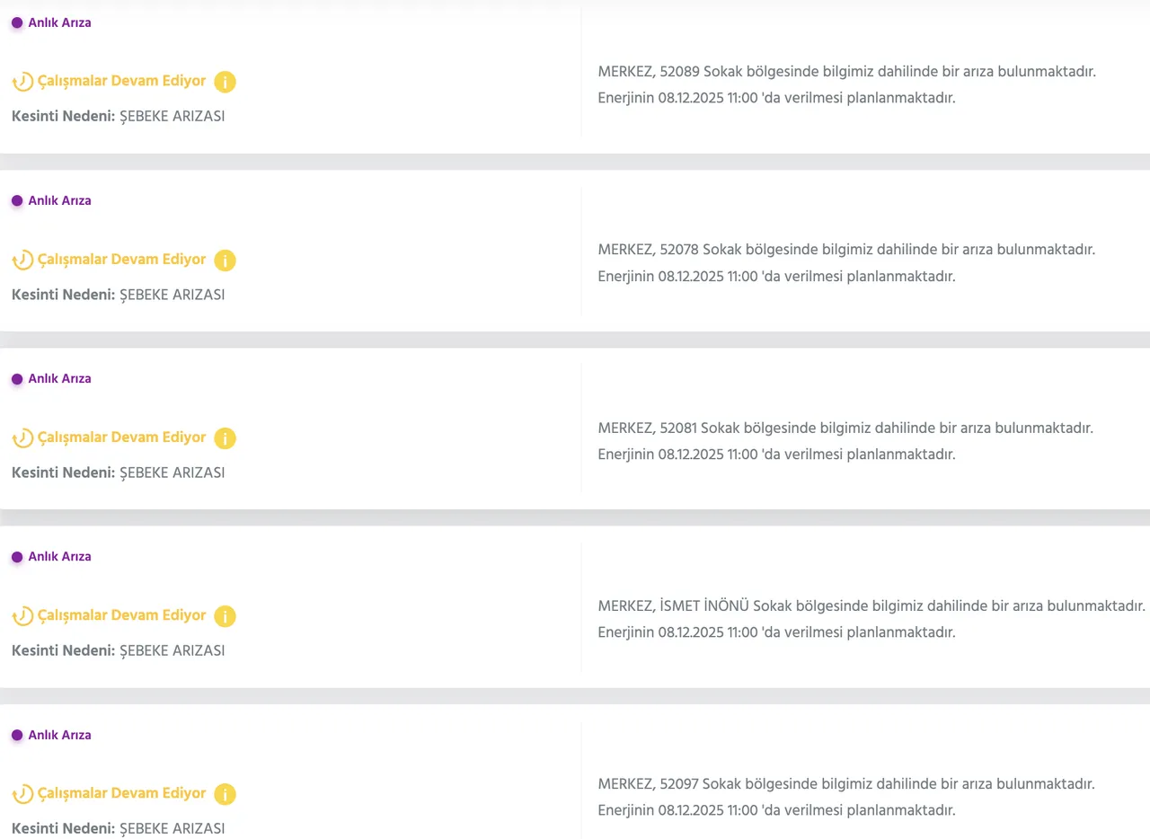Click the 52097 Sokak outage description text
1150x839 pixels.
(846, 784)
